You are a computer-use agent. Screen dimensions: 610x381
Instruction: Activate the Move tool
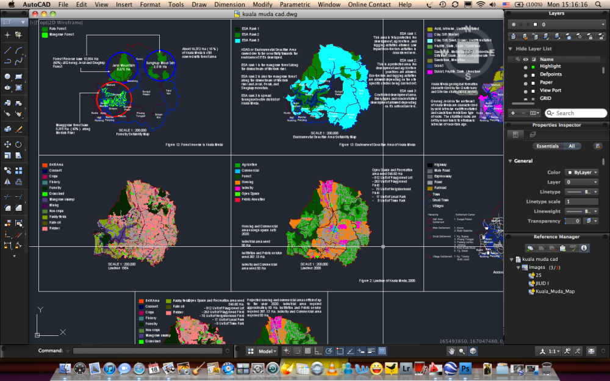[7, 144]
